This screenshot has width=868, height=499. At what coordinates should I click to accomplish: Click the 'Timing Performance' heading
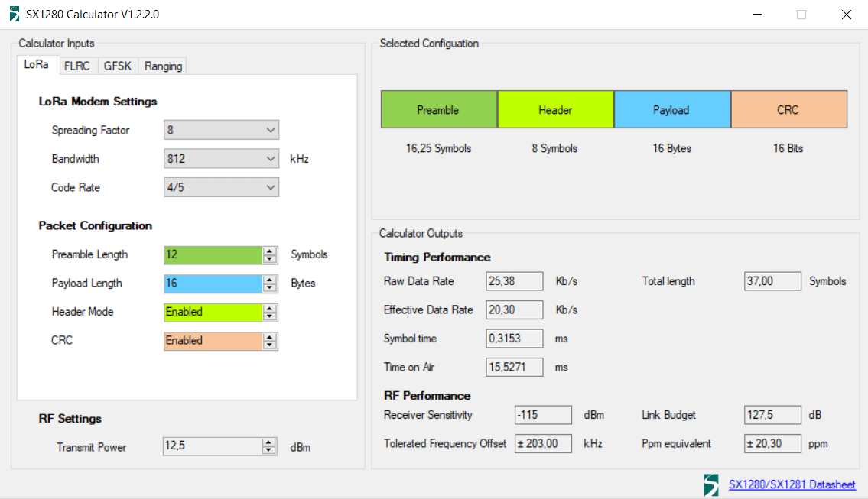tap(437, 258)
